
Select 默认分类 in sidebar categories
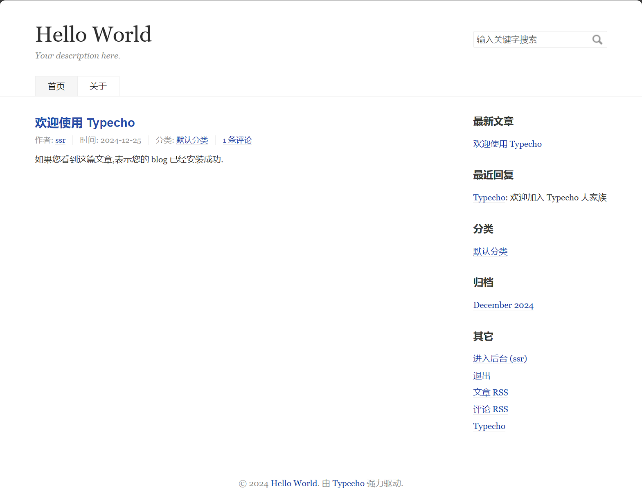pyautogui.click(x=490, y=251)
